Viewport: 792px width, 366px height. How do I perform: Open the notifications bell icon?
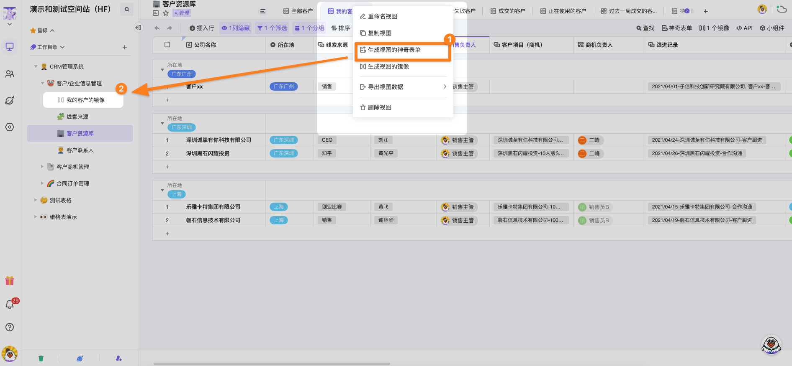click(10, 305)
